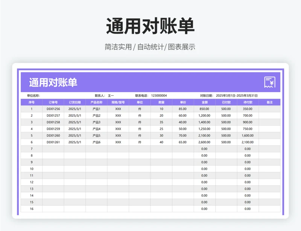Click pending payment cell 750.00
Viewport: 301px width, 231px height.
248,129
